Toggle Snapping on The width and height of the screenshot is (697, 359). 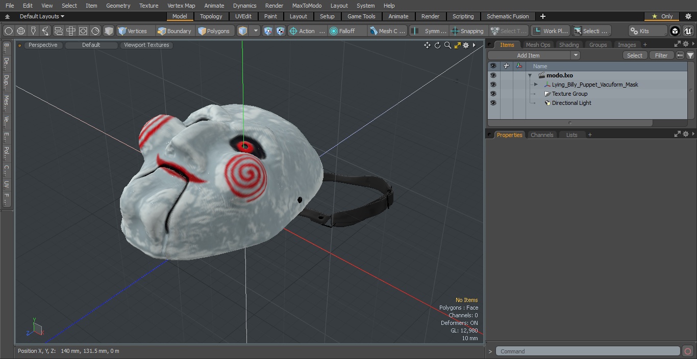[x=467, y=31]
